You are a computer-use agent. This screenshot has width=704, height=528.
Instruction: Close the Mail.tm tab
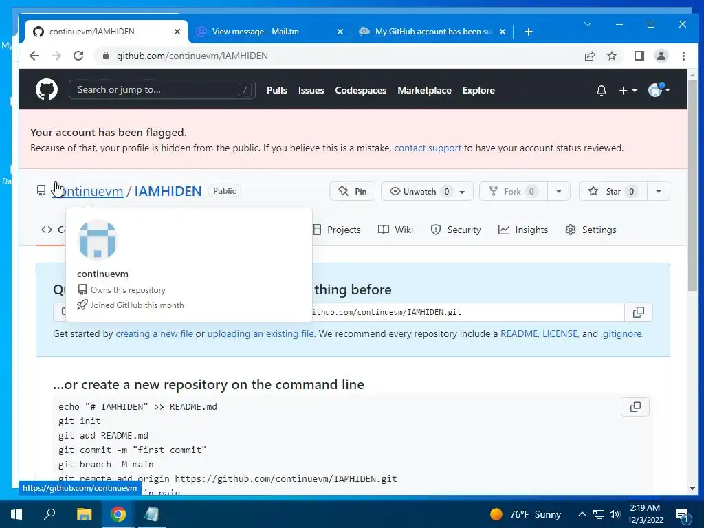pos(340,32)
